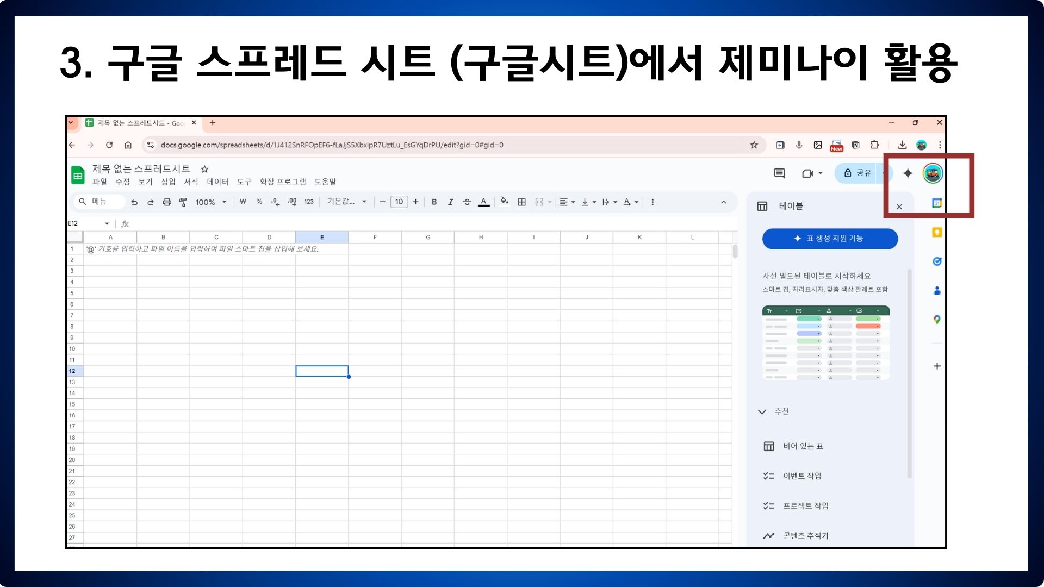Click the borders icon in toolbar
Screen dimensions: 1044x587
[x=521, y=202]
